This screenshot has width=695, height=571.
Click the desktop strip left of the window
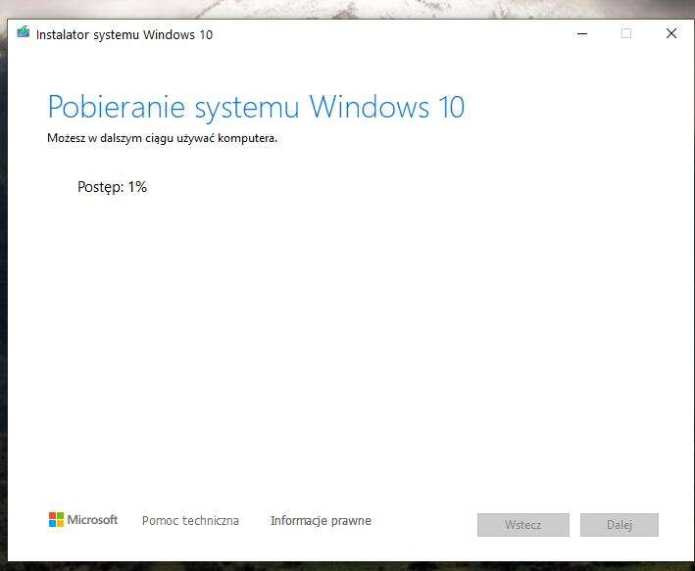tap(5, 294)
